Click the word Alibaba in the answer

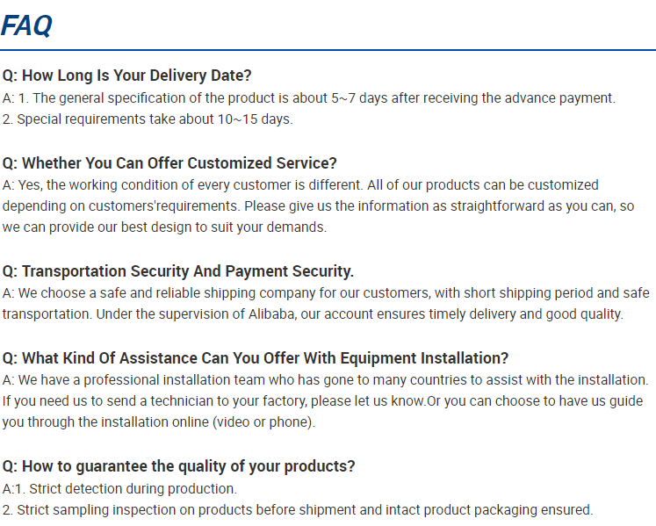271,314
